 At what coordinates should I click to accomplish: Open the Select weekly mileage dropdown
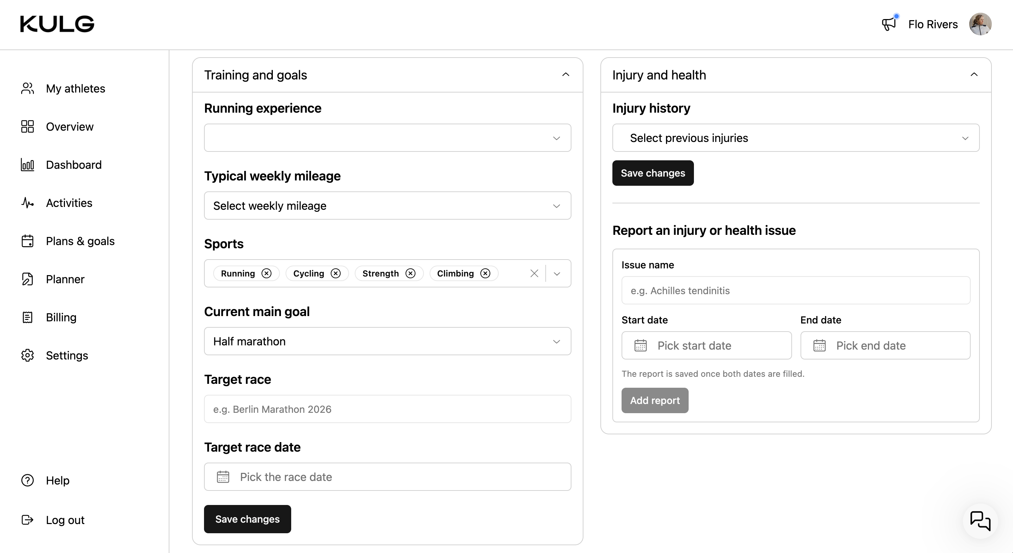(387, 205)
